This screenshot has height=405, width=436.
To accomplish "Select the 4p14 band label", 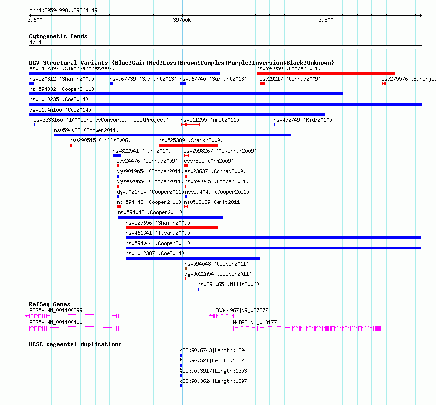I will [35, 42].
